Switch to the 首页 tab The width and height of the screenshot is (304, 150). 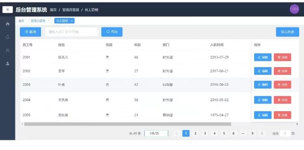21,21
